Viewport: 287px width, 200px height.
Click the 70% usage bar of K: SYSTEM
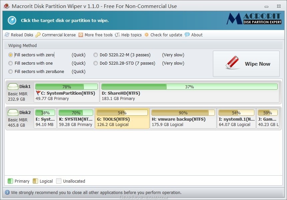pyautogui.click(x=76, y=113)
